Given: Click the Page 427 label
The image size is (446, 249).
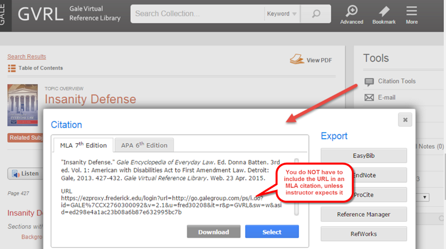Looking at the screenshot, I should coord(18,193).
